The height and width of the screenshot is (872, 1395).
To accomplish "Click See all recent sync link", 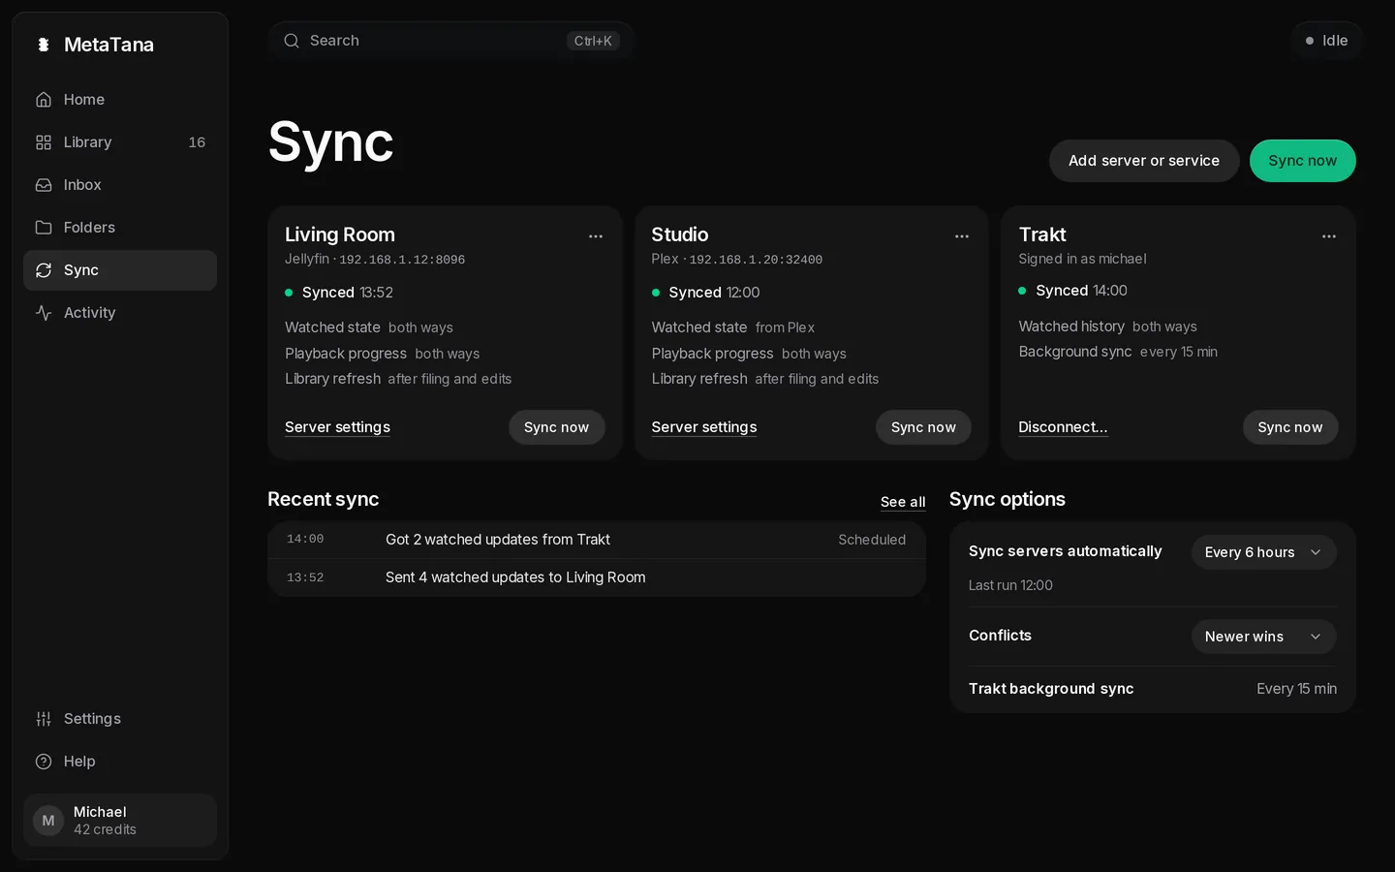I will 903,502.
